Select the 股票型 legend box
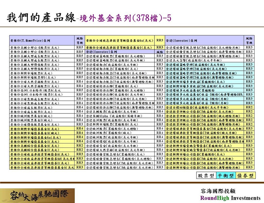This screenshot has height=203, width=264. pyautogui.click(x=206, y=176)
